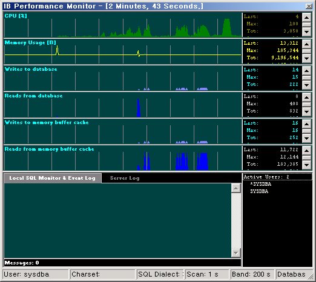Screen dimensions: 316x282
Task: Click the event log scroll-up arrow
Action: [236, 188]
